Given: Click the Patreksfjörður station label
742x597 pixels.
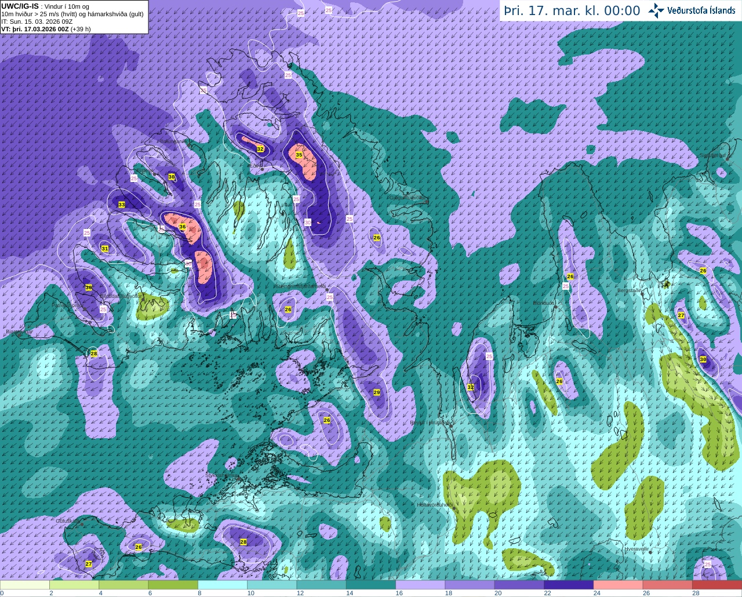Looking at the screenshot, I should (x=69, y=304).
